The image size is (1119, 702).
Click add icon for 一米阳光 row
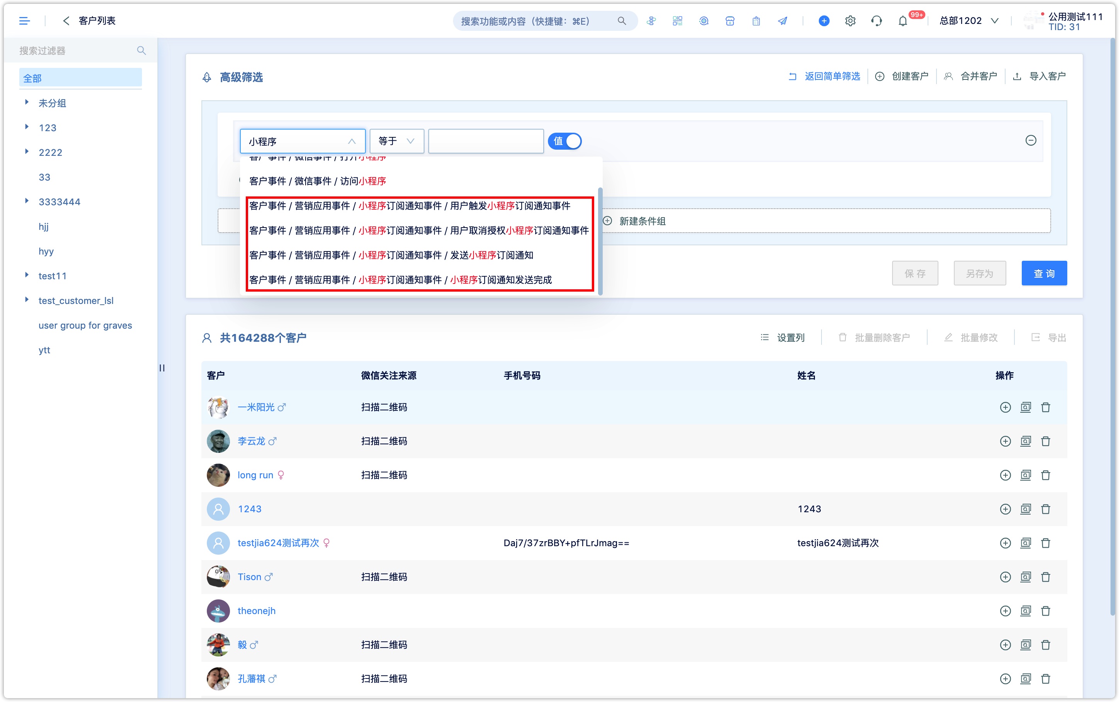(x=1005, y=407)
